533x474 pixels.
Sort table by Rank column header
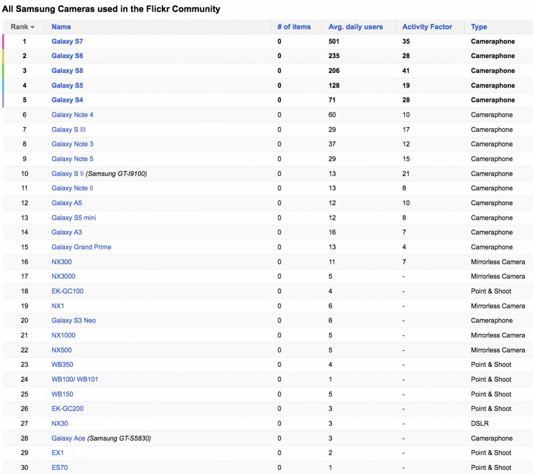22,27
